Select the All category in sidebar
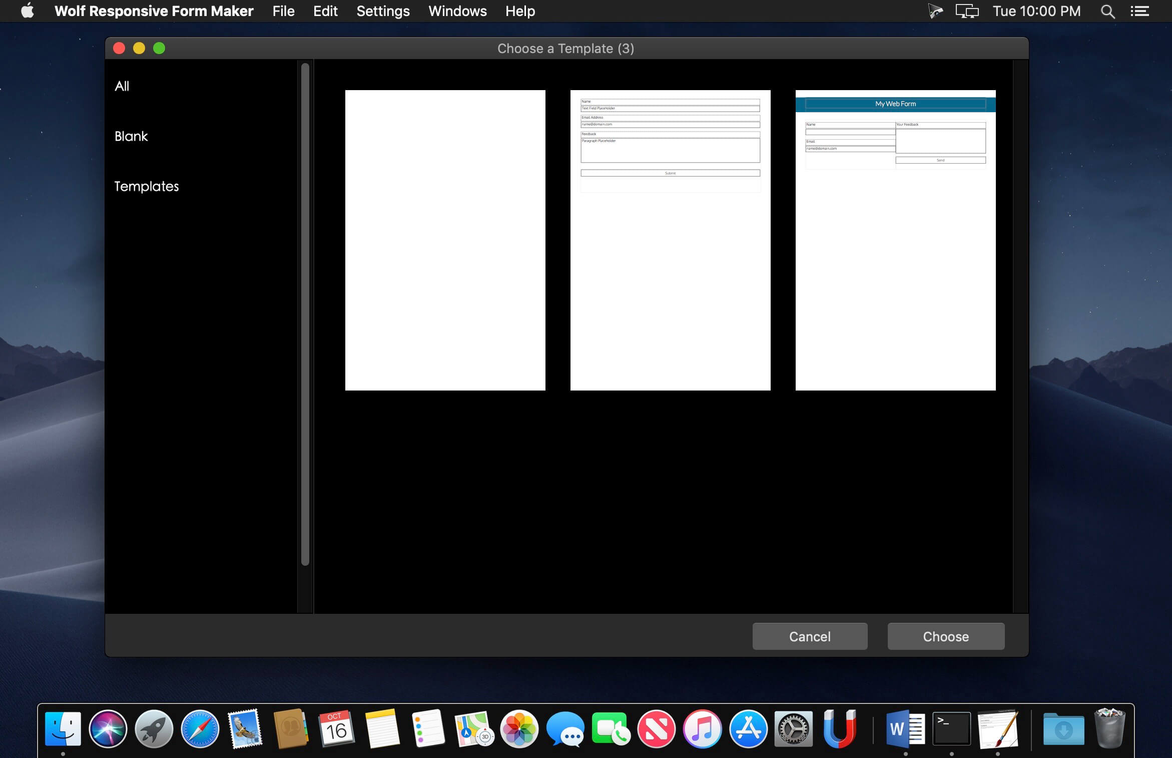1172x758 pixels. (x=122, y=86)
